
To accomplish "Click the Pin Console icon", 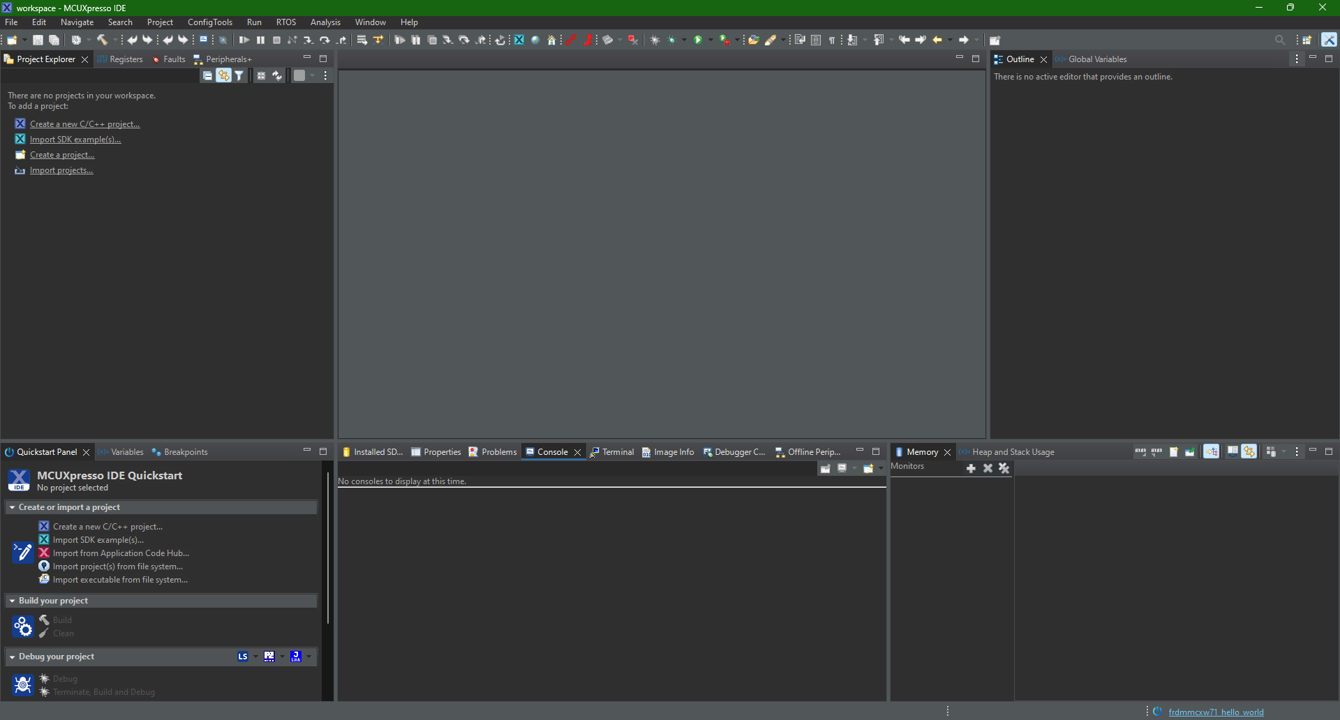I will pos(825,469).
